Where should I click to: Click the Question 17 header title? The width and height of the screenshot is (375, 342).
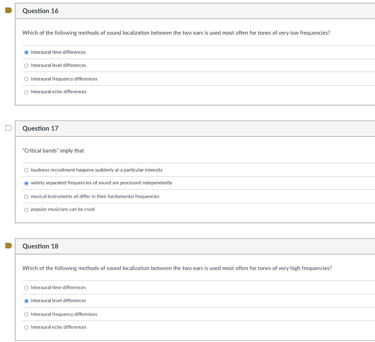pos(40,128)
